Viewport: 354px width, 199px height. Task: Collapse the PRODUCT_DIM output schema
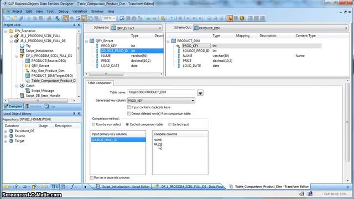(x=168, y=41)
